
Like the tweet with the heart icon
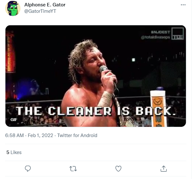(x=118, y=168)
